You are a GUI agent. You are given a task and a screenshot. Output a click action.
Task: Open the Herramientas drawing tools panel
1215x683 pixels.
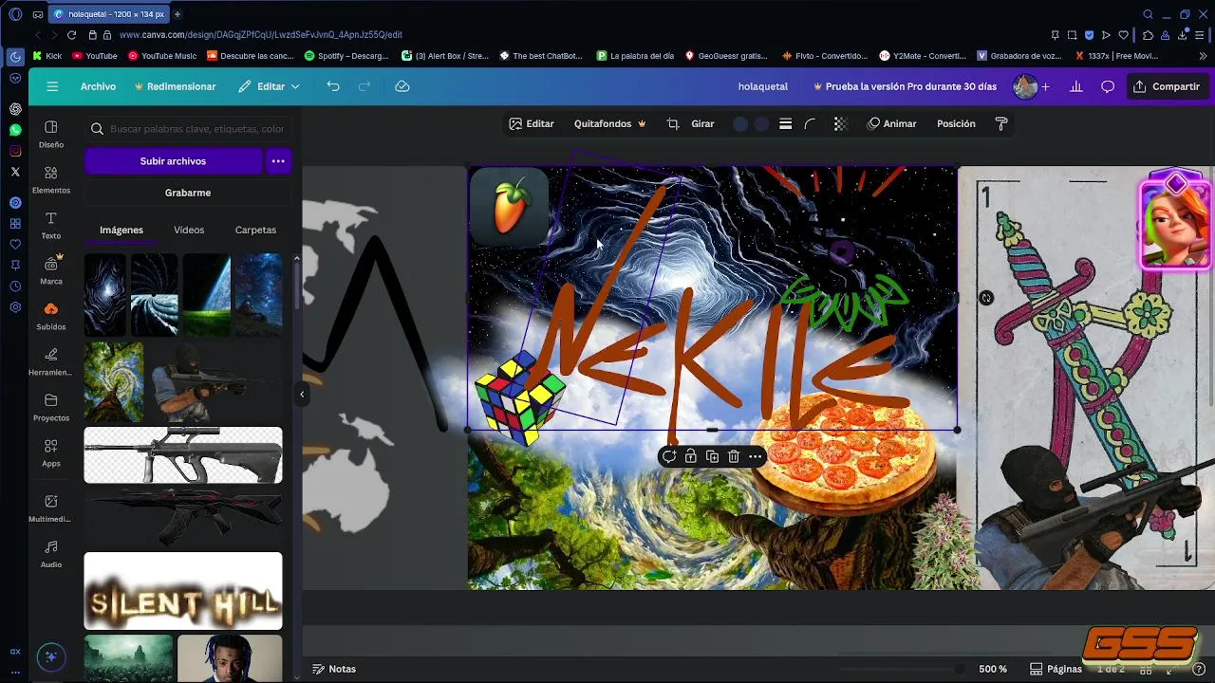(x=51, y=361)
